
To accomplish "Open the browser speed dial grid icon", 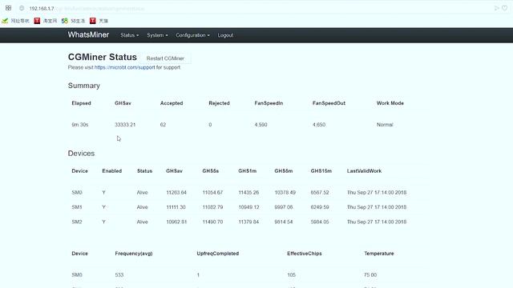I will click(9, 8).
